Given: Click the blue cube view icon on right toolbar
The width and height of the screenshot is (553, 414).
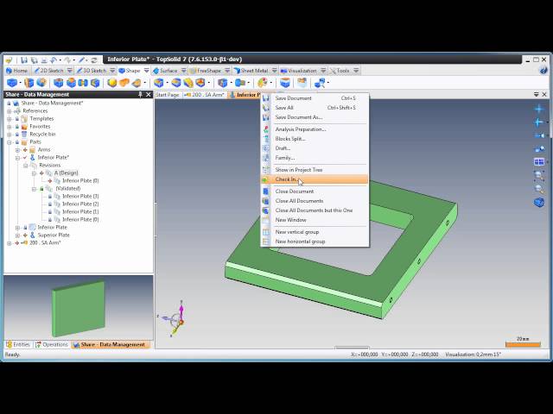Looking at the screenshot, I should (x=539, y=203).
